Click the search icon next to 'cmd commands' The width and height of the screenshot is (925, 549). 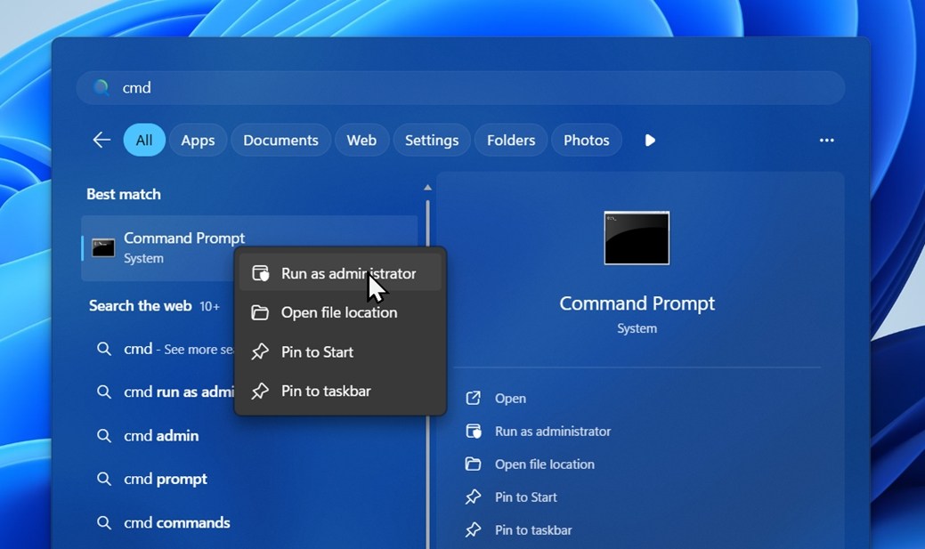pos(104,522)
